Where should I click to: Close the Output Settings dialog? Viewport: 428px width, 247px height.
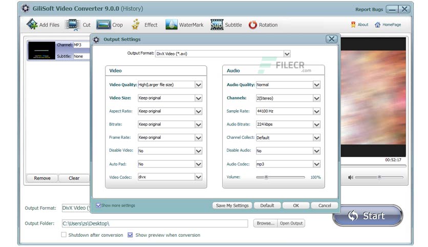point(332,39)
